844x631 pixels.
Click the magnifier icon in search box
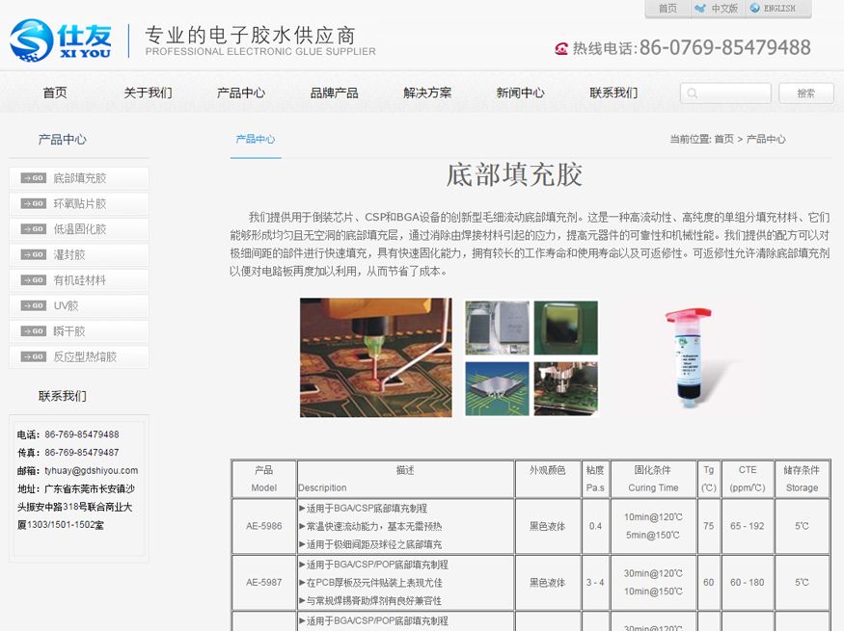[x=693, y=93]
